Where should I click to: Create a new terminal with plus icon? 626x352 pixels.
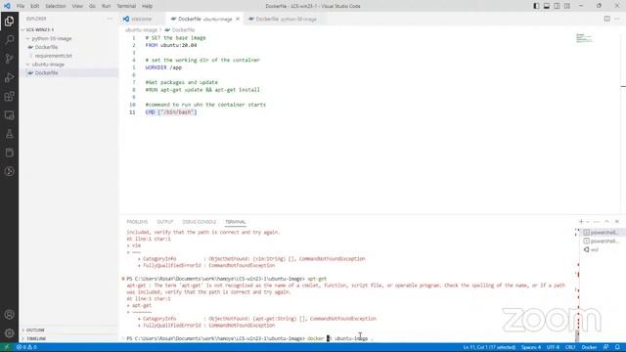coord(581,222)
